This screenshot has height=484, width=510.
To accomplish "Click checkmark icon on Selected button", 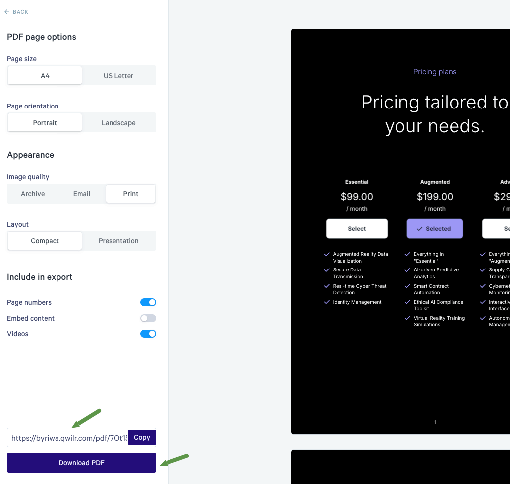I will (x=420, y=229).
